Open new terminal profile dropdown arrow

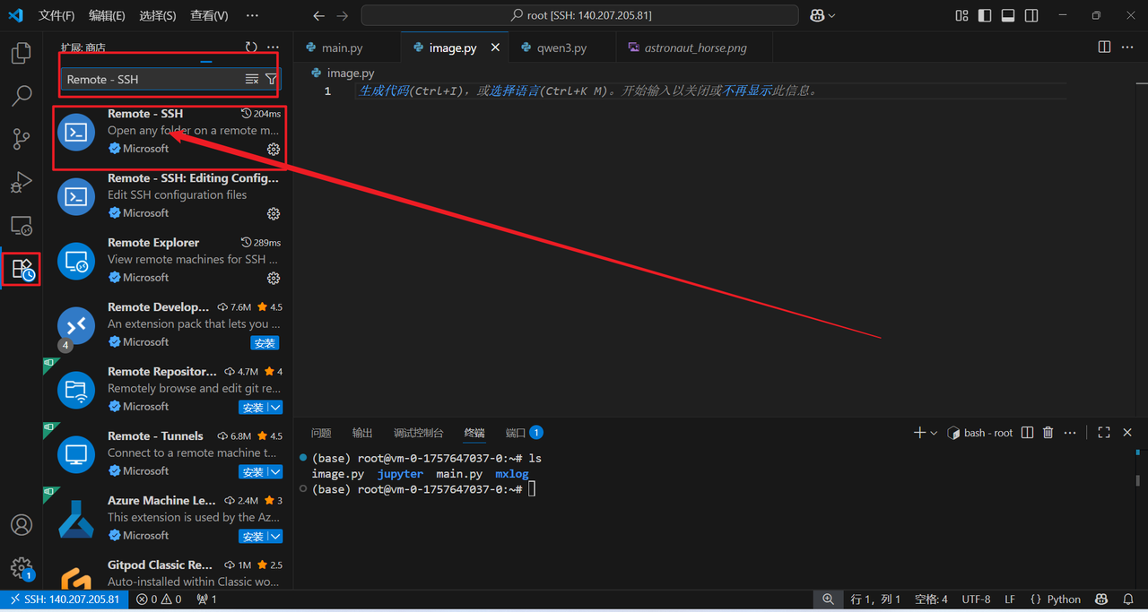(934, 433)
